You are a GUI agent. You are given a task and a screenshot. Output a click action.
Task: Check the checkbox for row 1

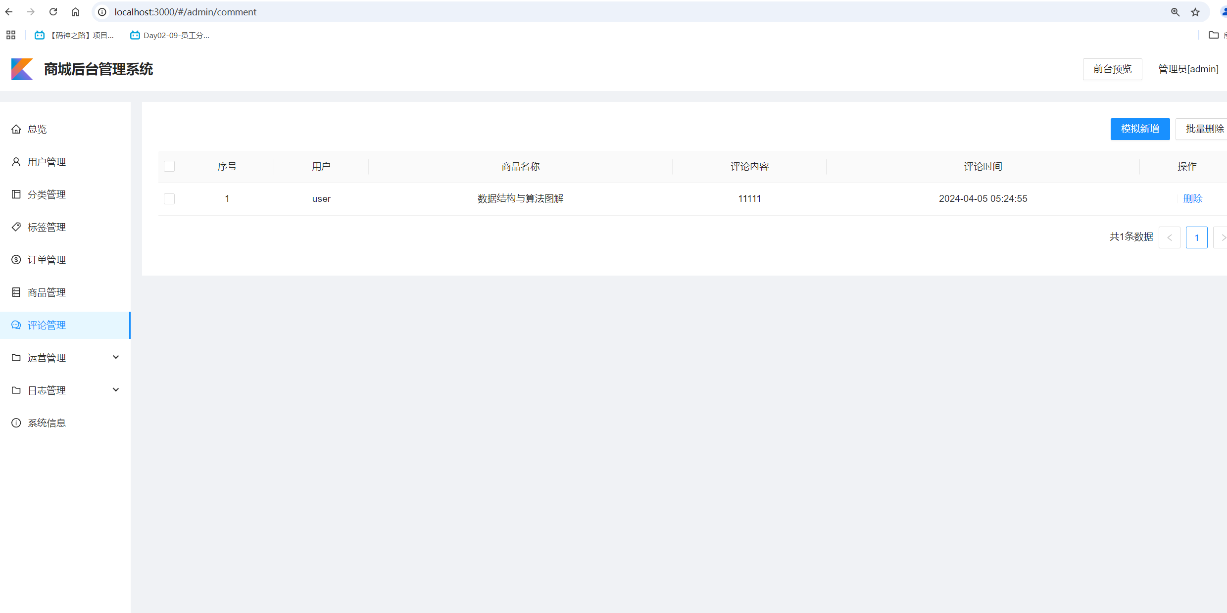[x=169, y=199]
